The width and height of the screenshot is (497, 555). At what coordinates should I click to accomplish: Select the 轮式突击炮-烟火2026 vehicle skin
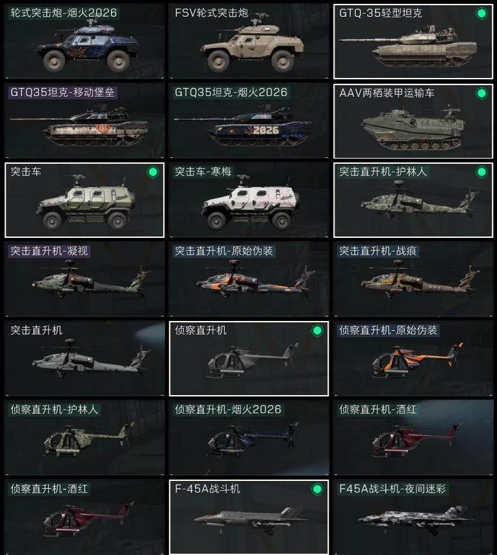84,42
